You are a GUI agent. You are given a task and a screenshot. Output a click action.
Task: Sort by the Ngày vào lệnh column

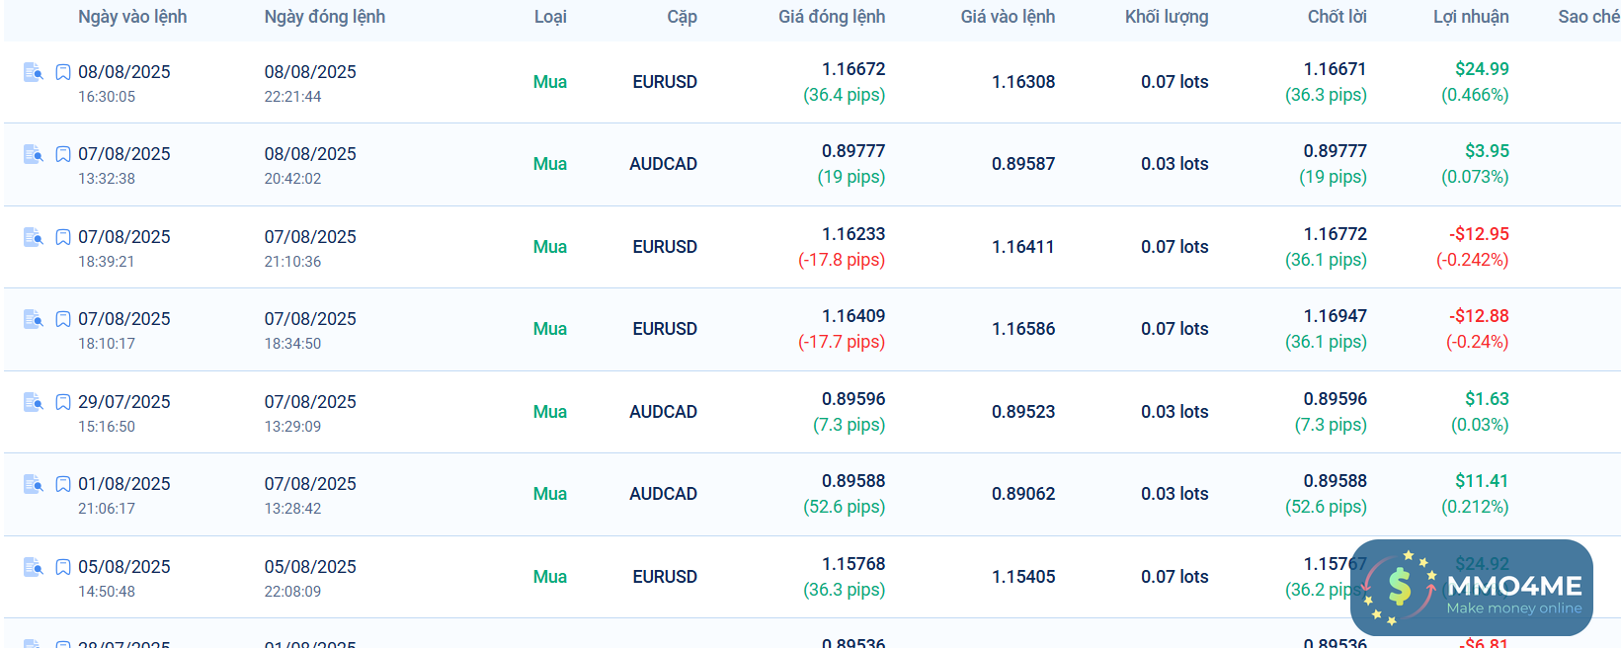pos(132,17)
